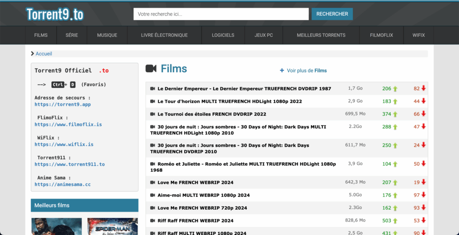Click the 828,6 Mo size value
The image size is (459, 235).
pyautogui.click(x=355, y=220)
